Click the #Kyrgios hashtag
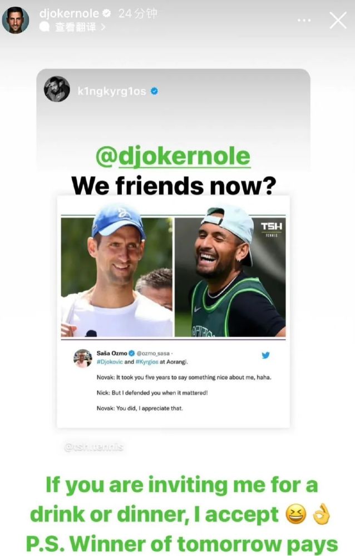The height and width of the screenshot is (556, 355). 146,362
